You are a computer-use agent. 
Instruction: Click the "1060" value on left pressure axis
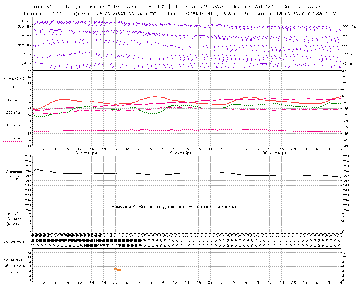(28, 156)
